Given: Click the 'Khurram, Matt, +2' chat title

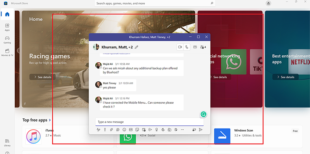Looking at the screenshot, I should [117, 47].
